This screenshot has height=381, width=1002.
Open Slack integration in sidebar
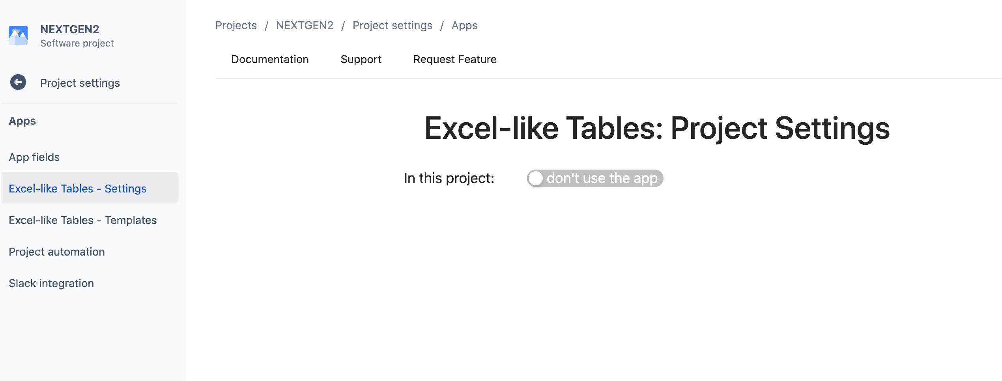click(51, 283)
